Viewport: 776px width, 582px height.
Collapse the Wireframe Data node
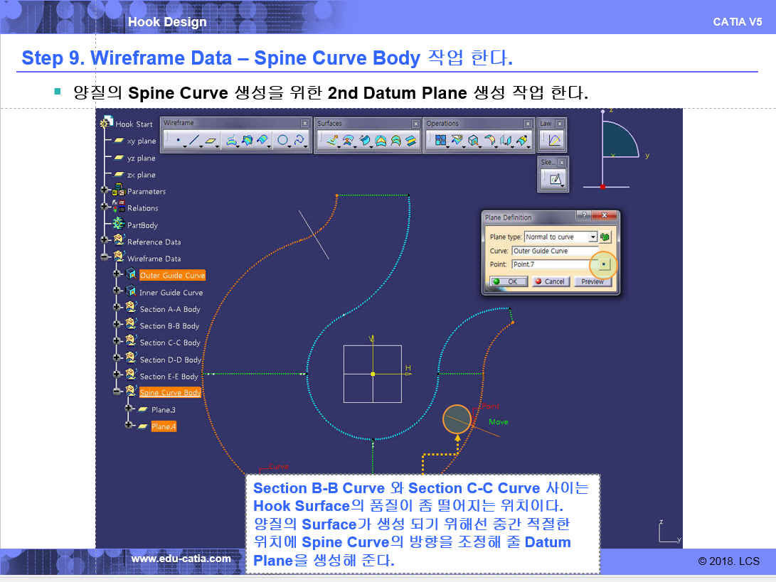tap(105, 259)
